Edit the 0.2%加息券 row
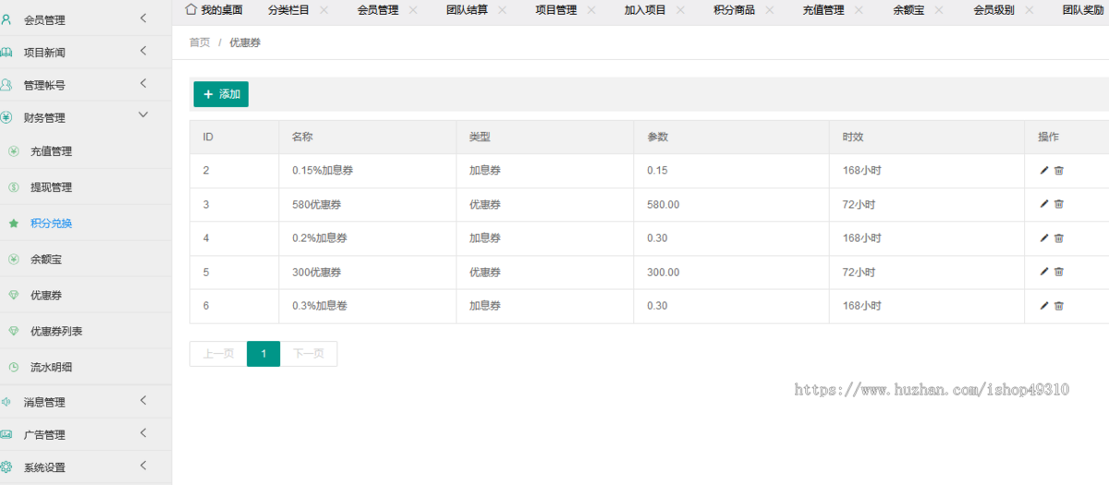The width and height of the screenshot is (1109, 485). (1044, 237)
